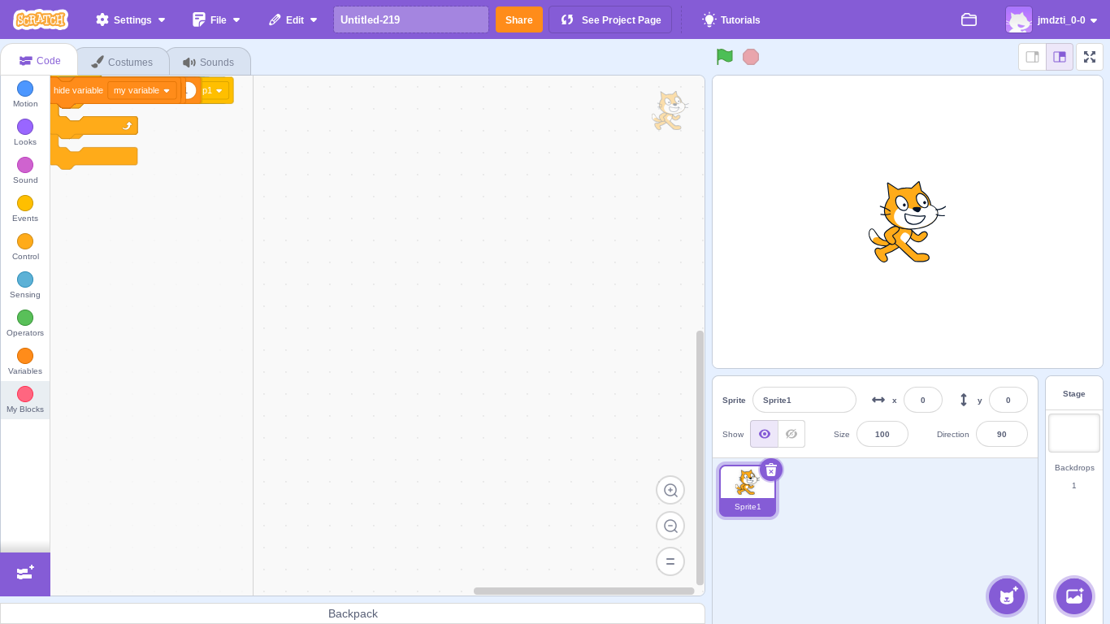This screenshot has height=624, width=1110.
Task: Open the Choose a Sprite button
Action: point(1007,596)
